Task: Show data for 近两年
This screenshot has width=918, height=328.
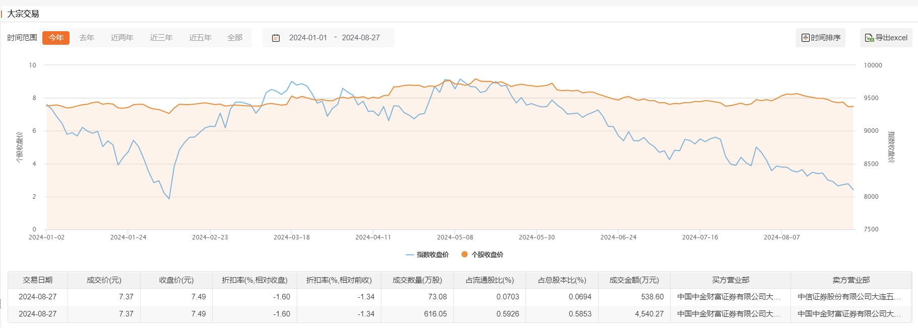Action: (x=122, y=38)
